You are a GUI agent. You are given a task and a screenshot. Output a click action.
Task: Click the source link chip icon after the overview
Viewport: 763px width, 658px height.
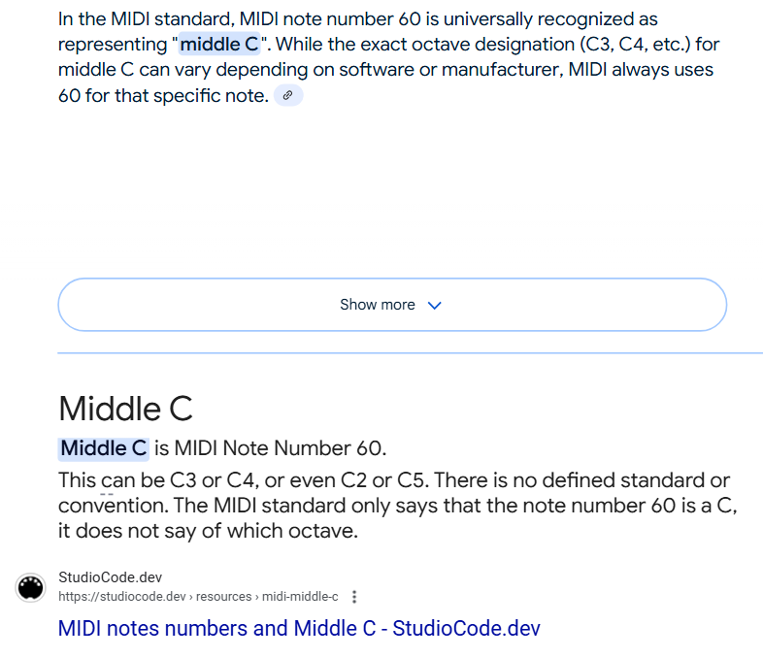pos(288,95)
